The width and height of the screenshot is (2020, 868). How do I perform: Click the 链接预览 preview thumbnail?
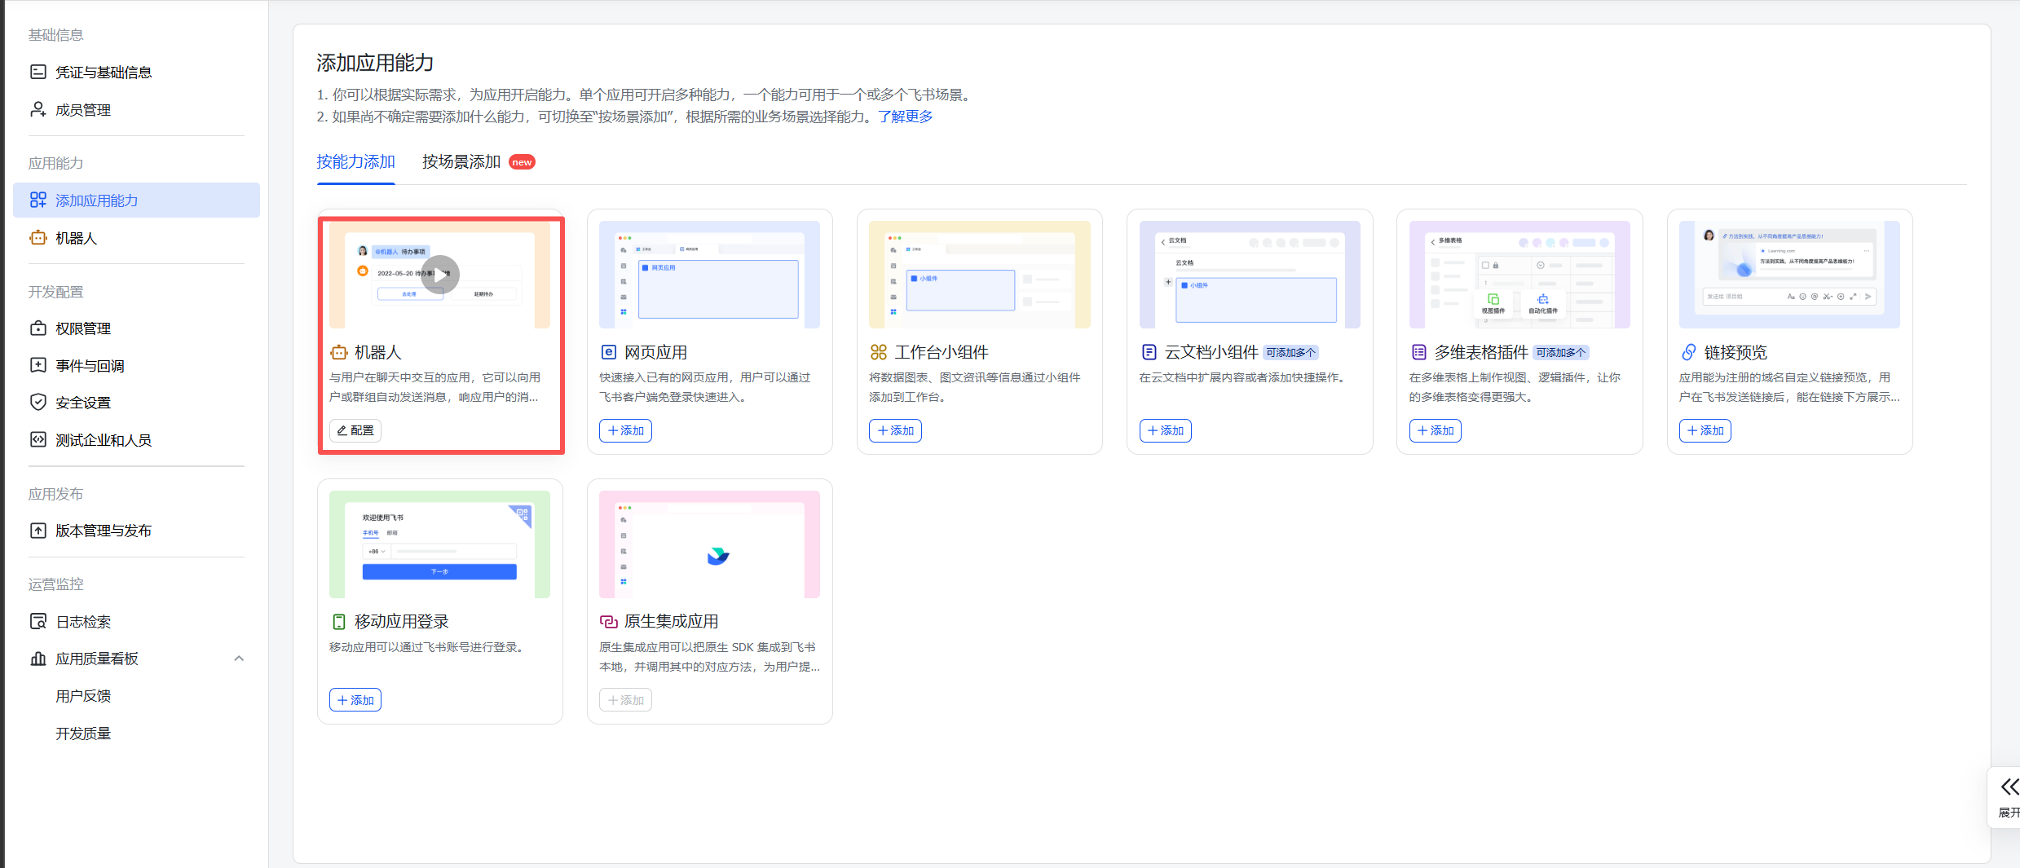coord(1789,275)
